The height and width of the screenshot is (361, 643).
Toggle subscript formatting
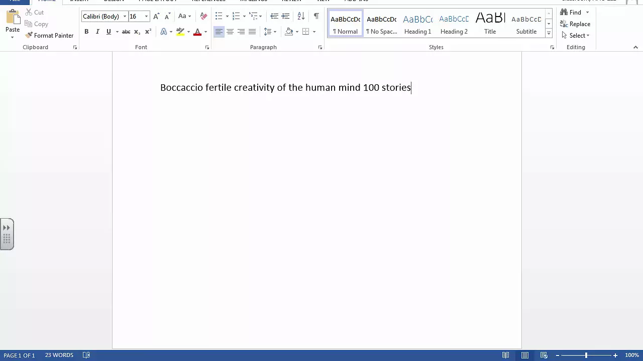click(137, 32)
